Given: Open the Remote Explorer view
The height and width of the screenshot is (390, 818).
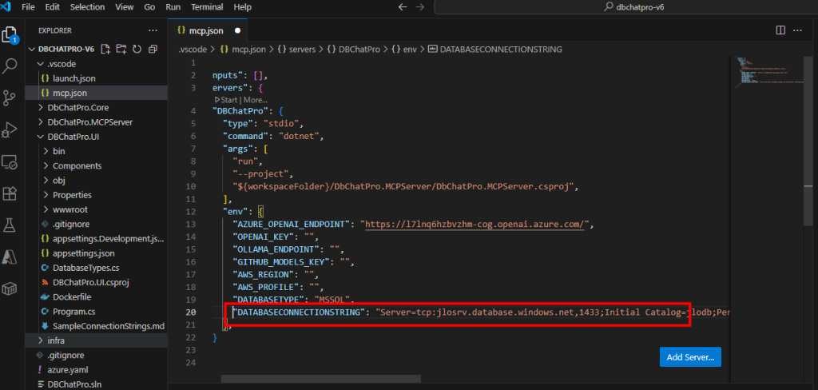Looking at the screenshot, I should (10, 162).
